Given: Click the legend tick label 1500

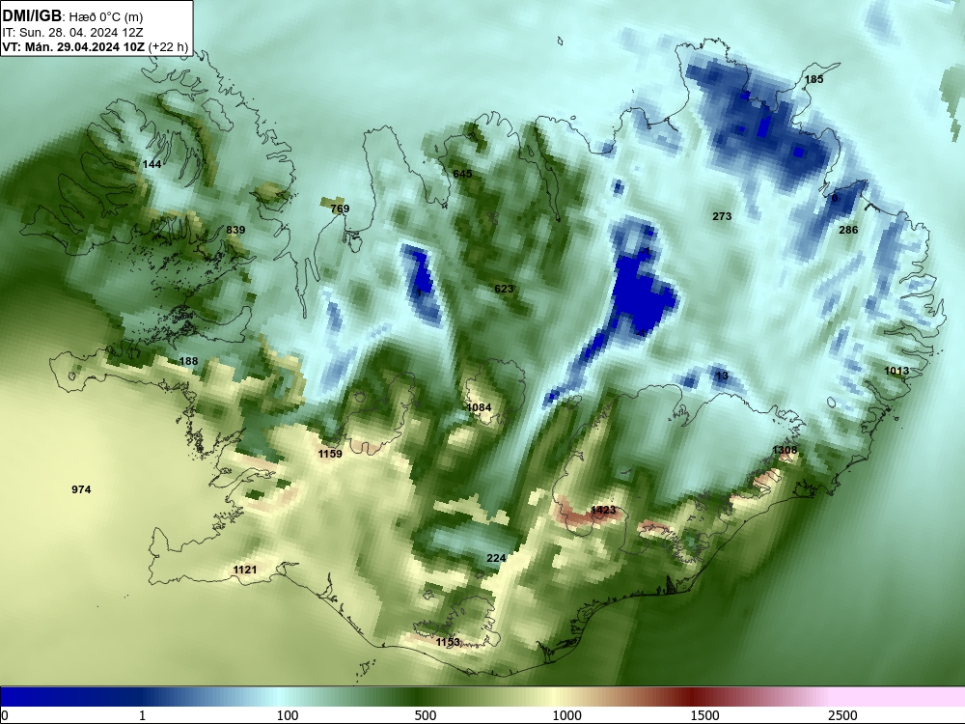Looking at the screenshot, I should tap(704, 715).
